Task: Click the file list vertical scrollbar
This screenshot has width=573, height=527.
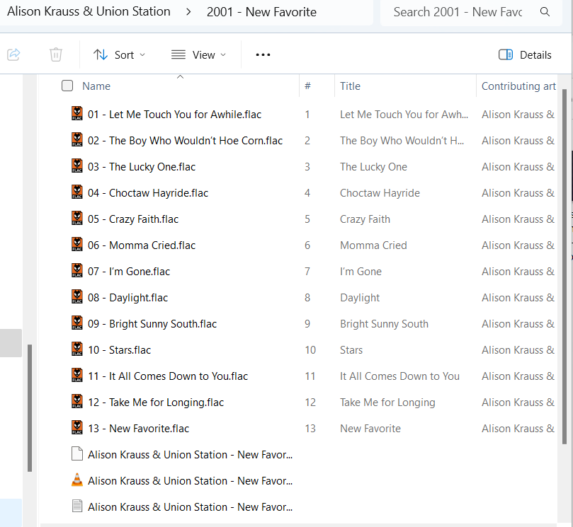Action: (x=565, y=267)
